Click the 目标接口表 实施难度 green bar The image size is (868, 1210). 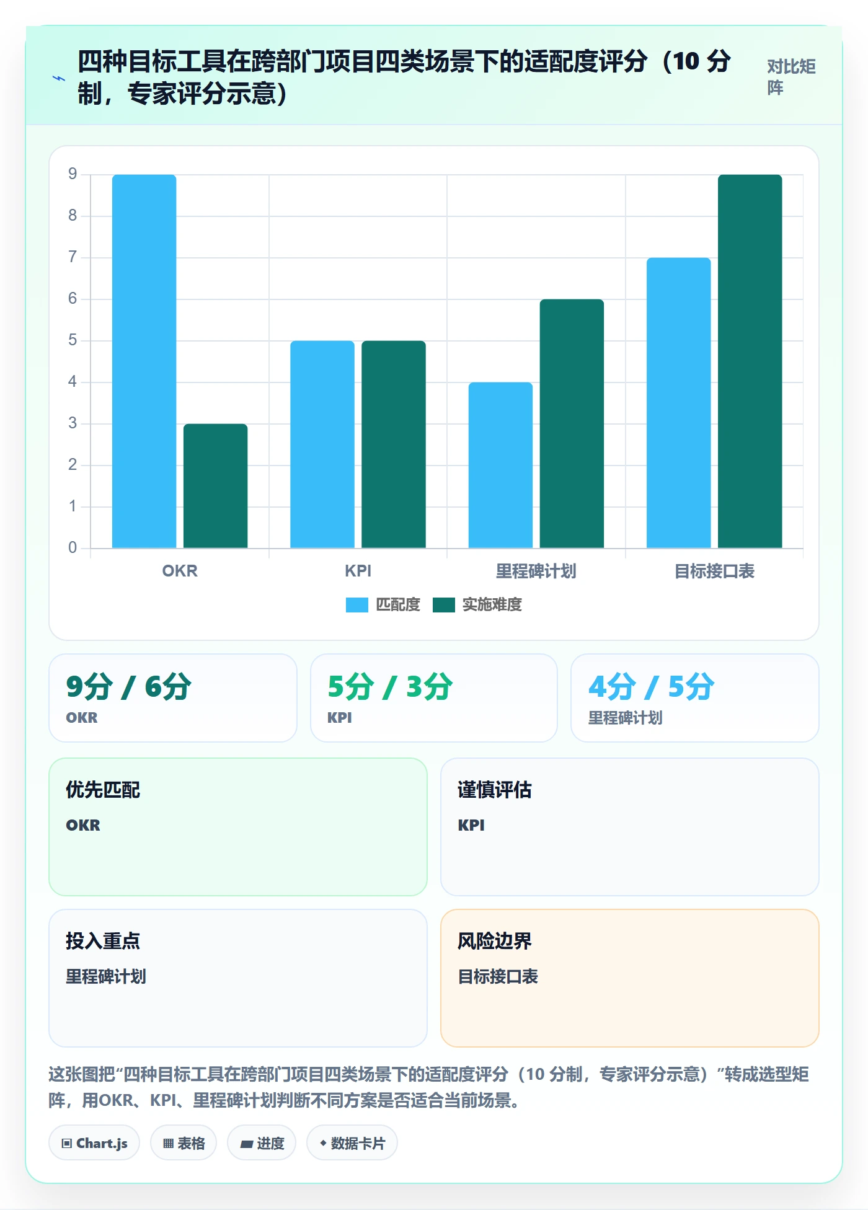coord(750,361)
